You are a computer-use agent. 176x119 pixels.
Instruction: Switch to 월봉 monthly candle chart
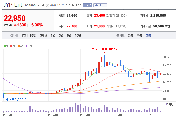coord(148,35)
